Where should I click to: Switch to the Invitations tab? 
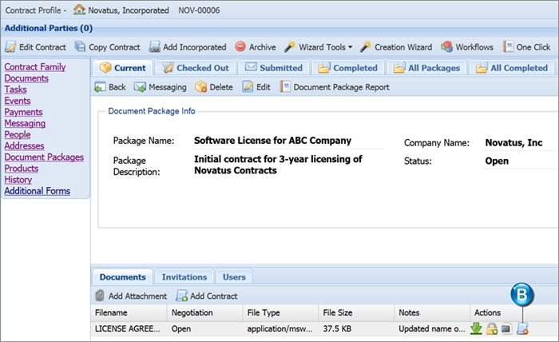[184, 276]
